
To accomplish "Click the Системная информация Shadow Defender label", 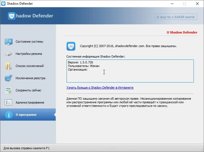I will (x=96, y=56).
